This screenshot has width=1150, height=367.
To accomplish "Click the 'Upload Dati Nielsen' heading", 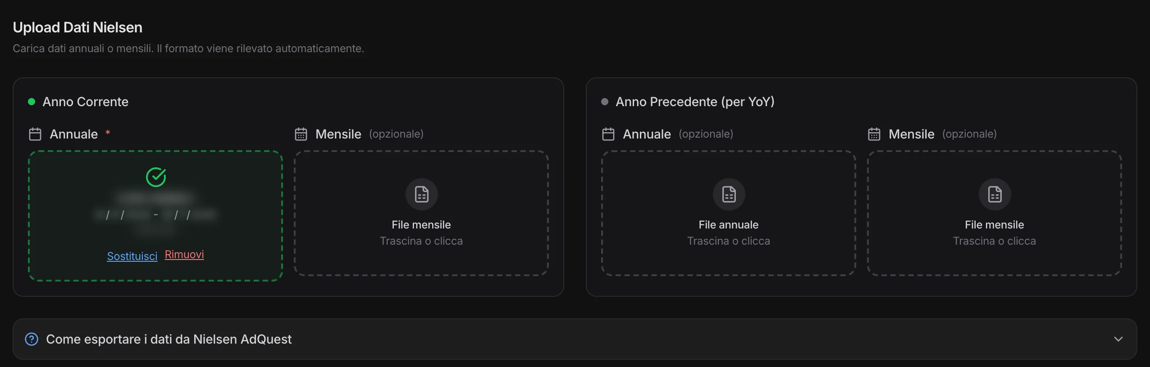I will pyautogui.click(x=78, y=27).
